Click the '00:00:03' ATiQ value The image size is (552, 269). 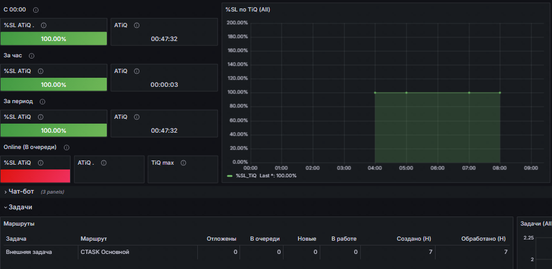point(164,85)
